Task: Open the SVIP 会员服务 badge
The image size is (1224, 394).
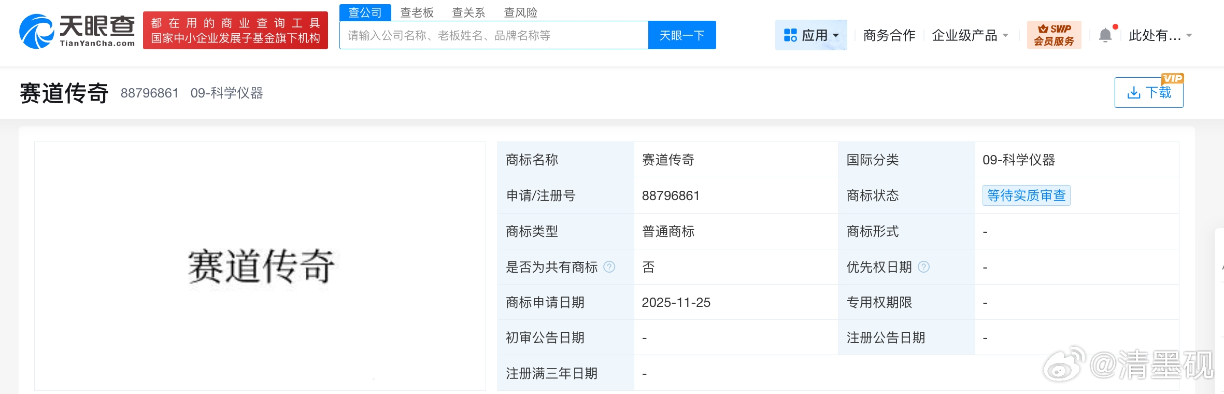Action: pos(1054,35)
